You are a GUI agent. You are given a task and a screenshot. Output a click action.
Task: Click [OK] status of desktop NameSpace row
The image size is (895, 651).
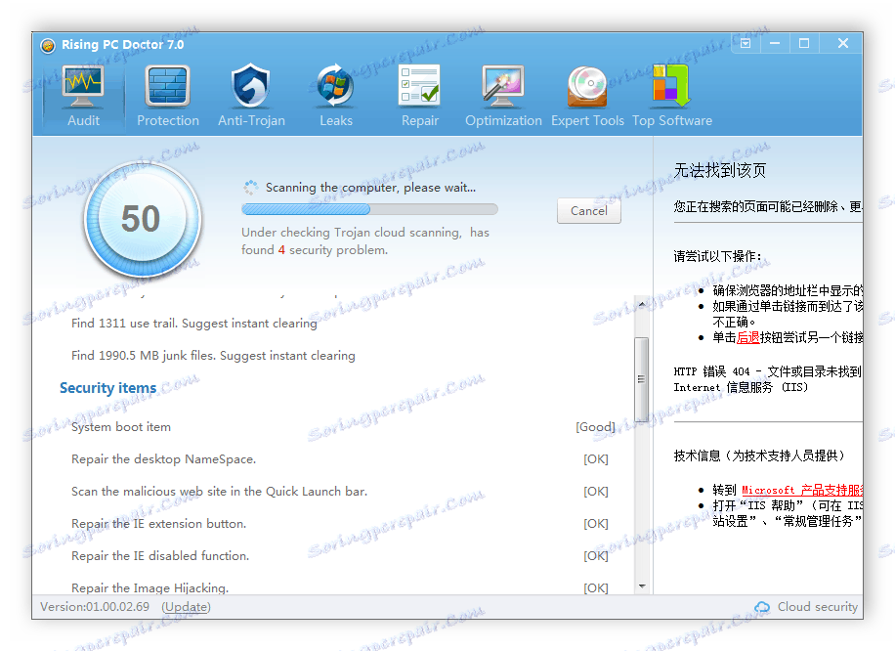[596, 459]
